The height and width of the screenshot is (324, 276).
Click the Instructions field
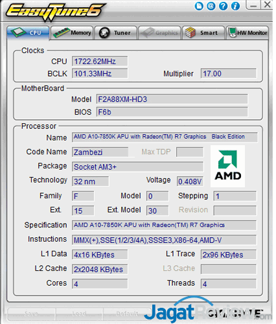click(x=164, y=240)
